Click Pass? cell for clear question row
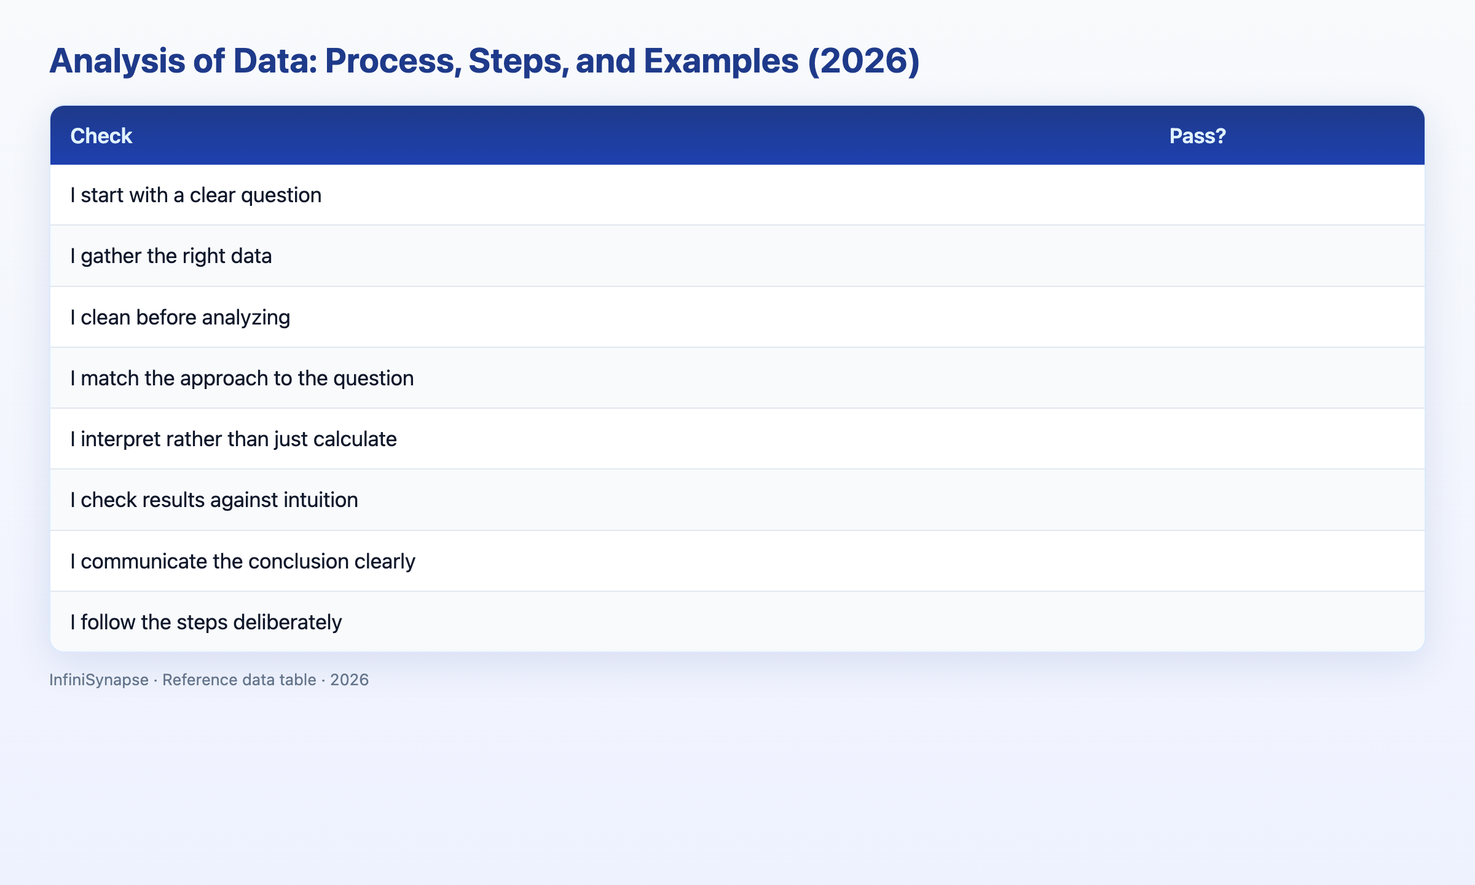This screenshot has width=1475, height=885. click(1287, 195)
